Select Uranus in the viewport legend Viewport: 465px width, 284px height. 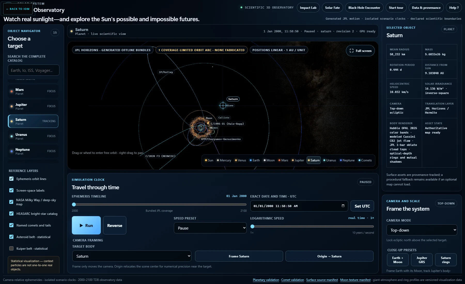pos(330,160)
